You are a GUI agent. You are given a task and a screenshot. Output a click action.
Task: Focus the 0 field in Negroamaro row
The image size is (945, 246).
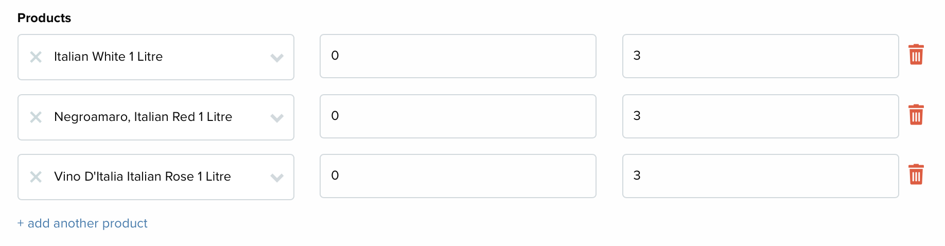[x=458, y=116]
